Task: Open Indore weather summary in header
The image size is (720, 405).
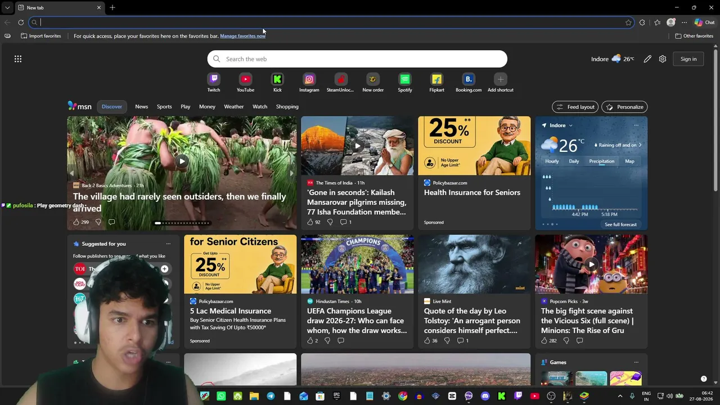Action: (x=613, y=59)
